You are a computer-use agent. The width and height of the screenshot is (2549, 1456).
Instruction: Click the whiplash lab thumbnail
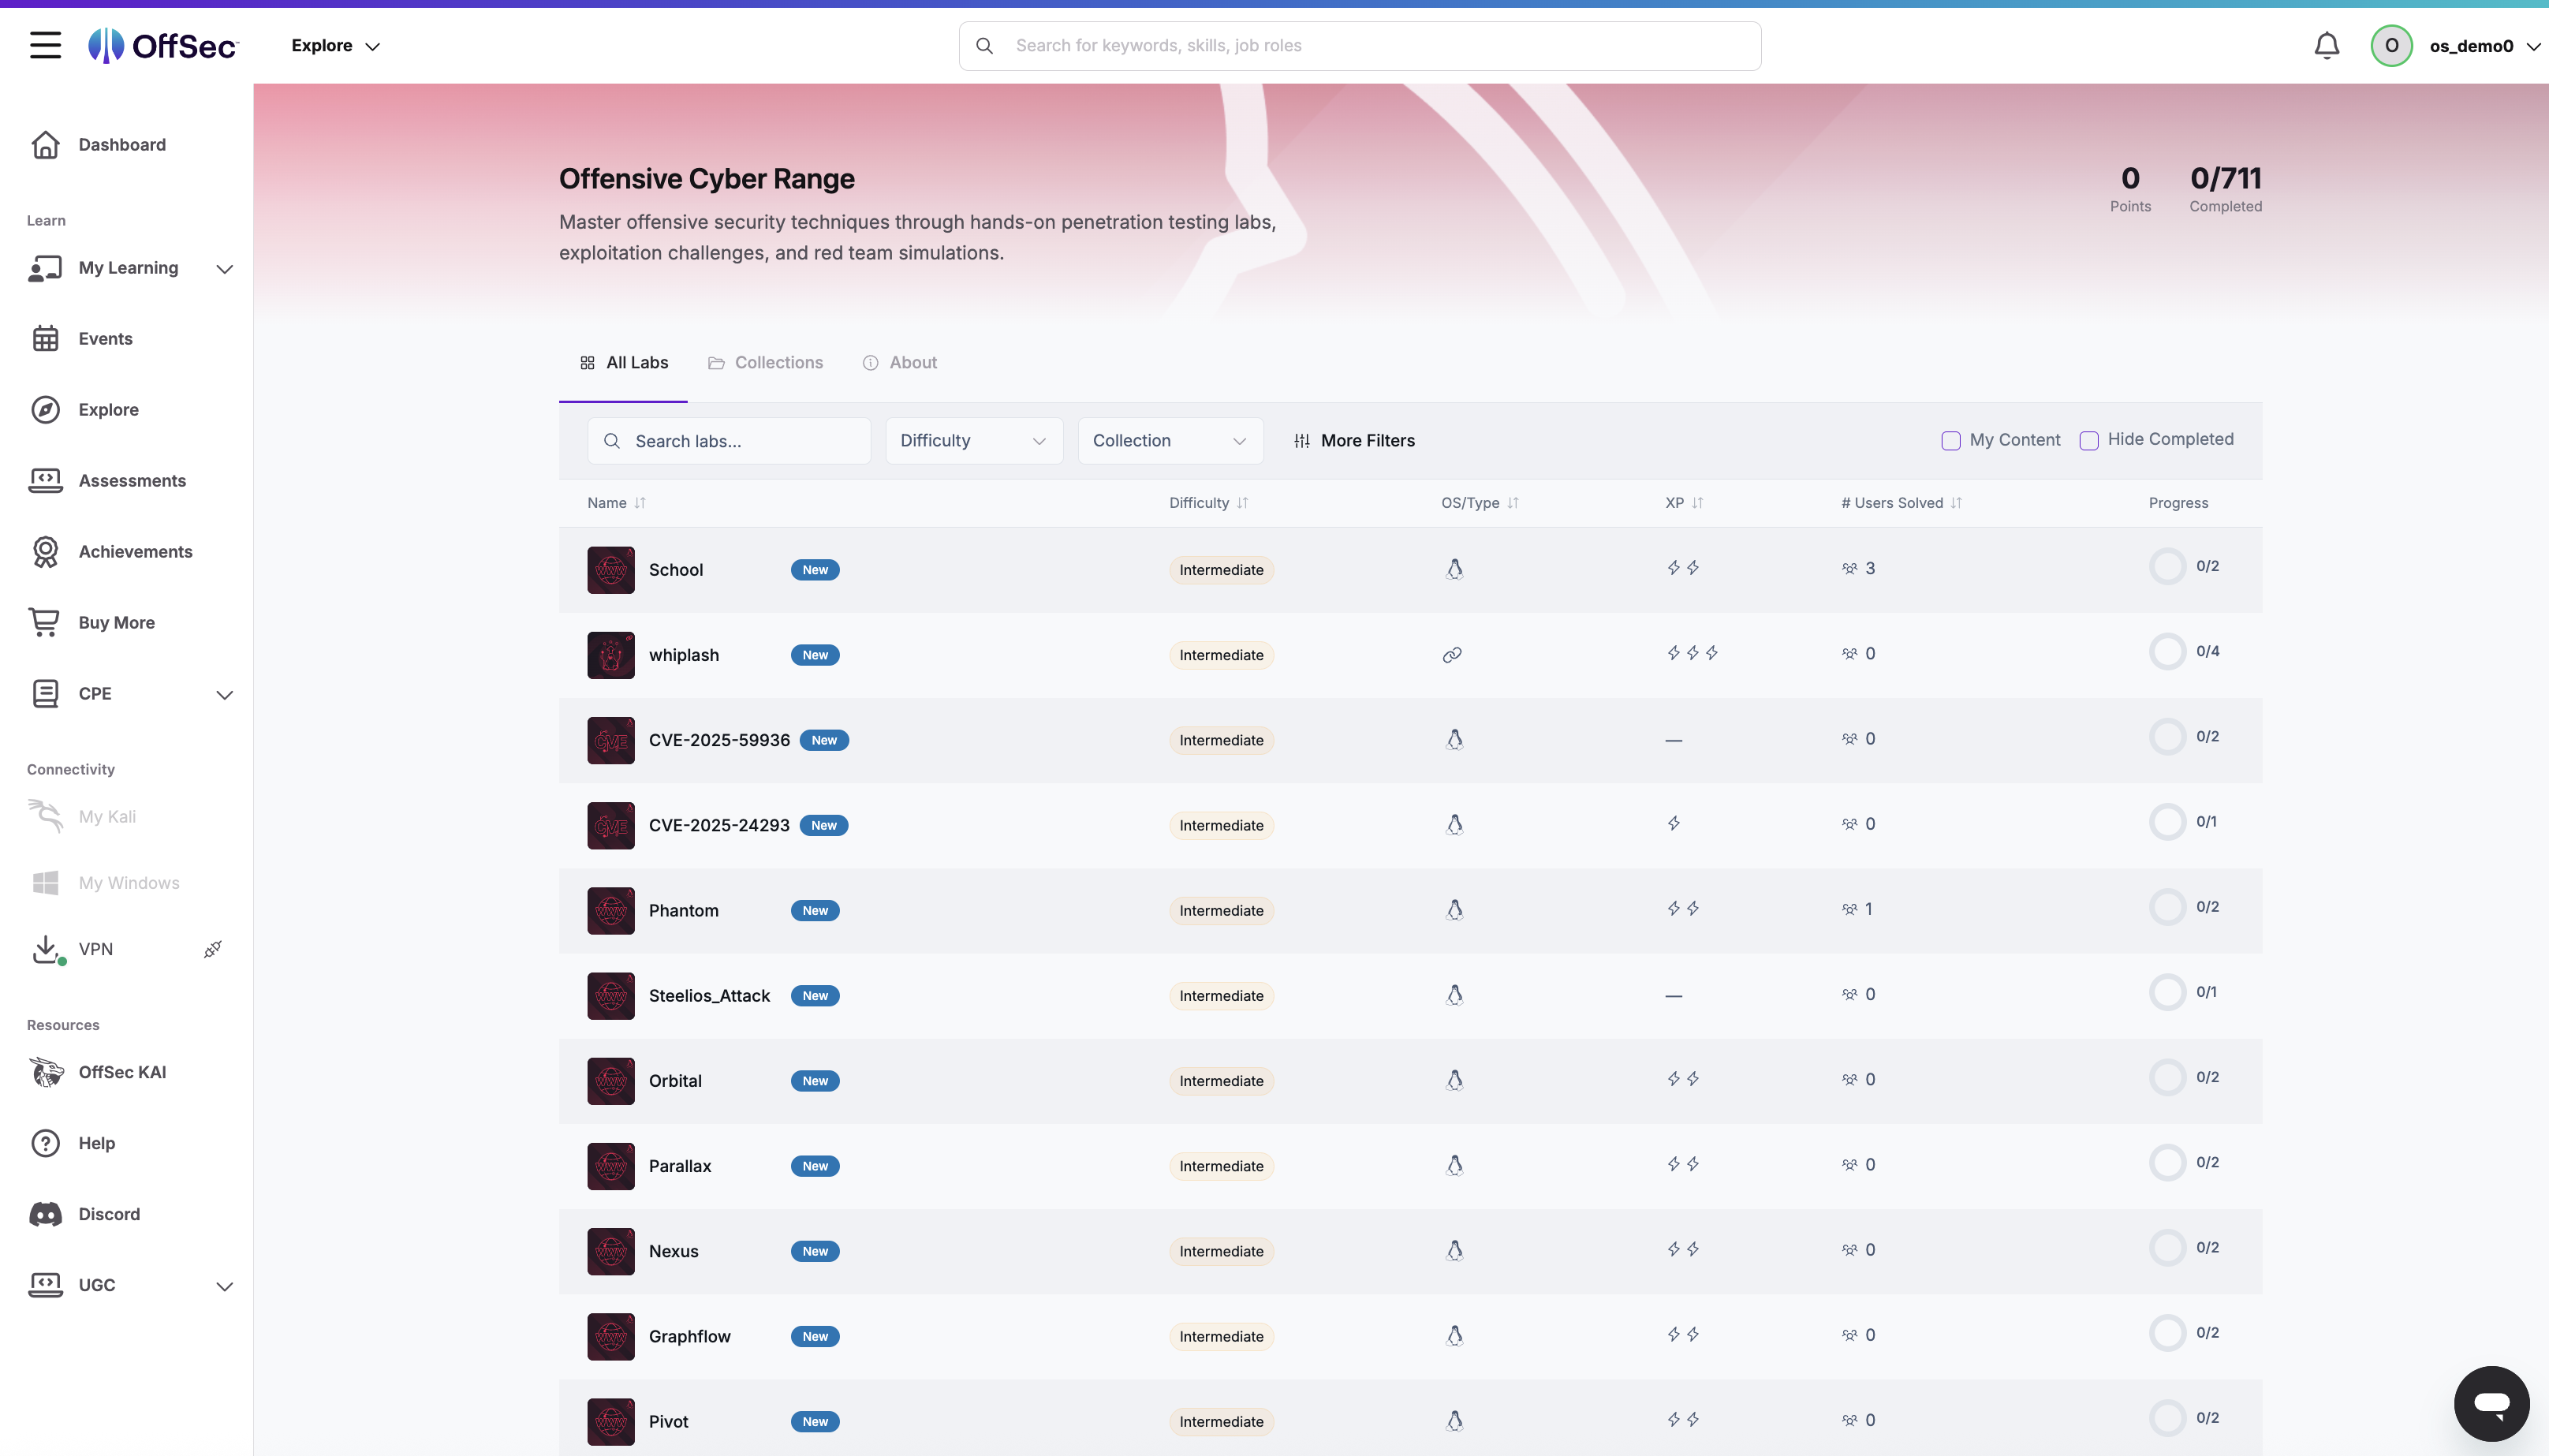click(610, 655)
